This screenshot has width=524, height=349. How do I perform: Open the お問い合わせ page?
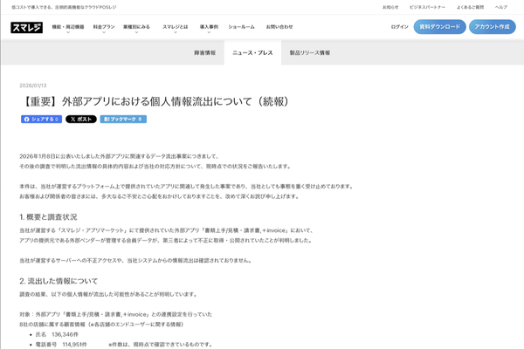point(279,27)
